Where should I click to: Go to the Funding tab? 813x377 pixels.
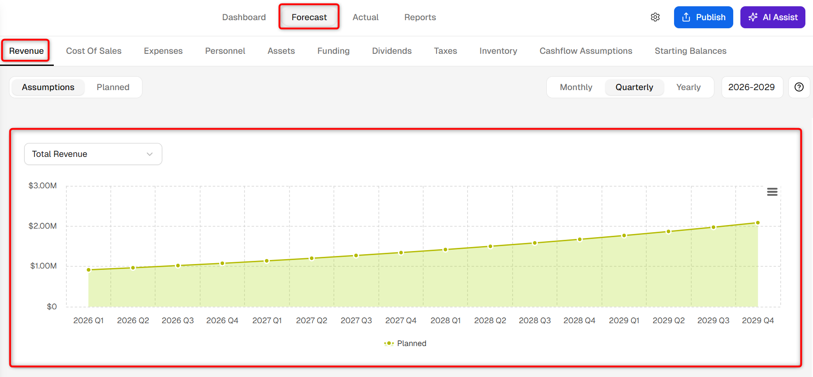(333, 51)
